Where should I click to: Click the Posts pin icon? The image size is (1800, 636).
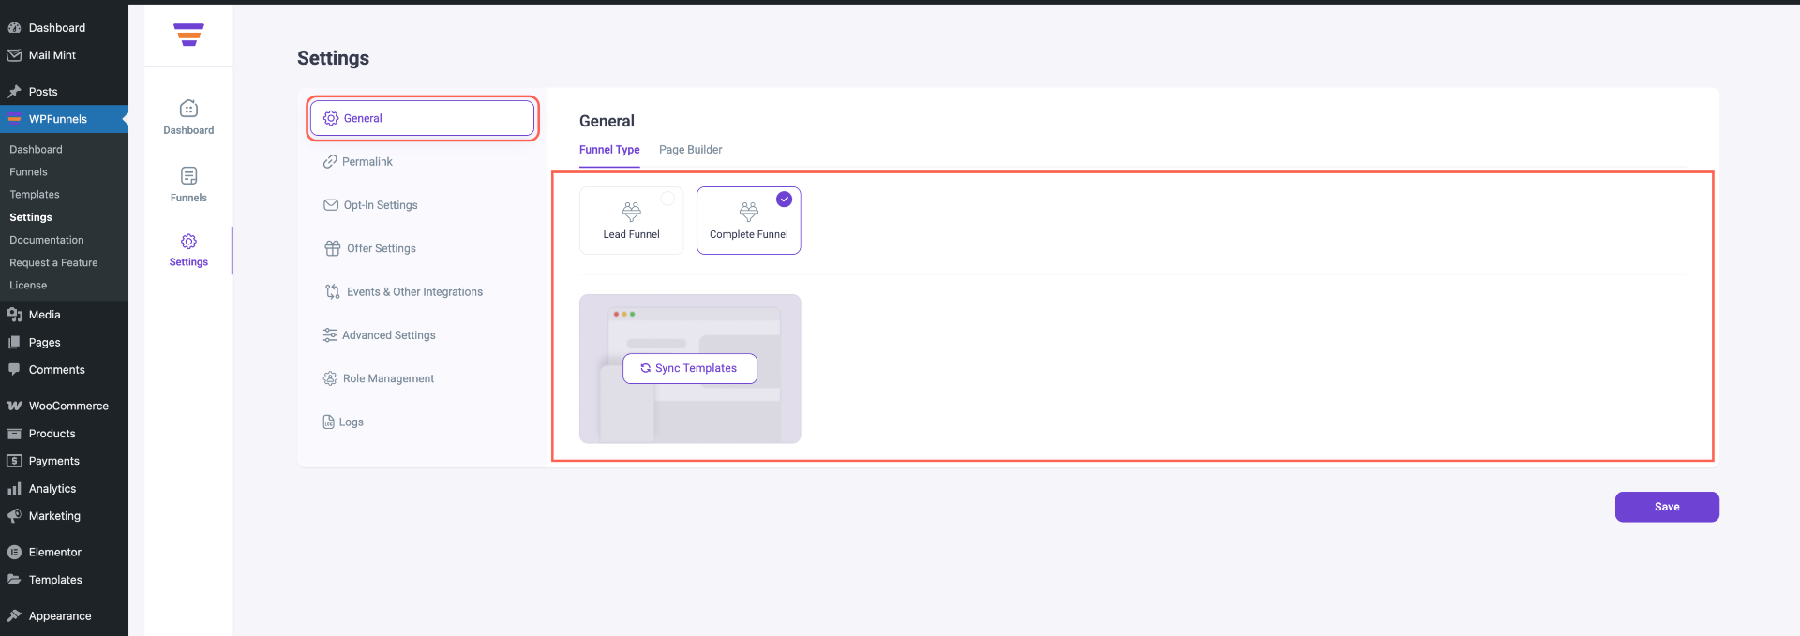point(14,92)
